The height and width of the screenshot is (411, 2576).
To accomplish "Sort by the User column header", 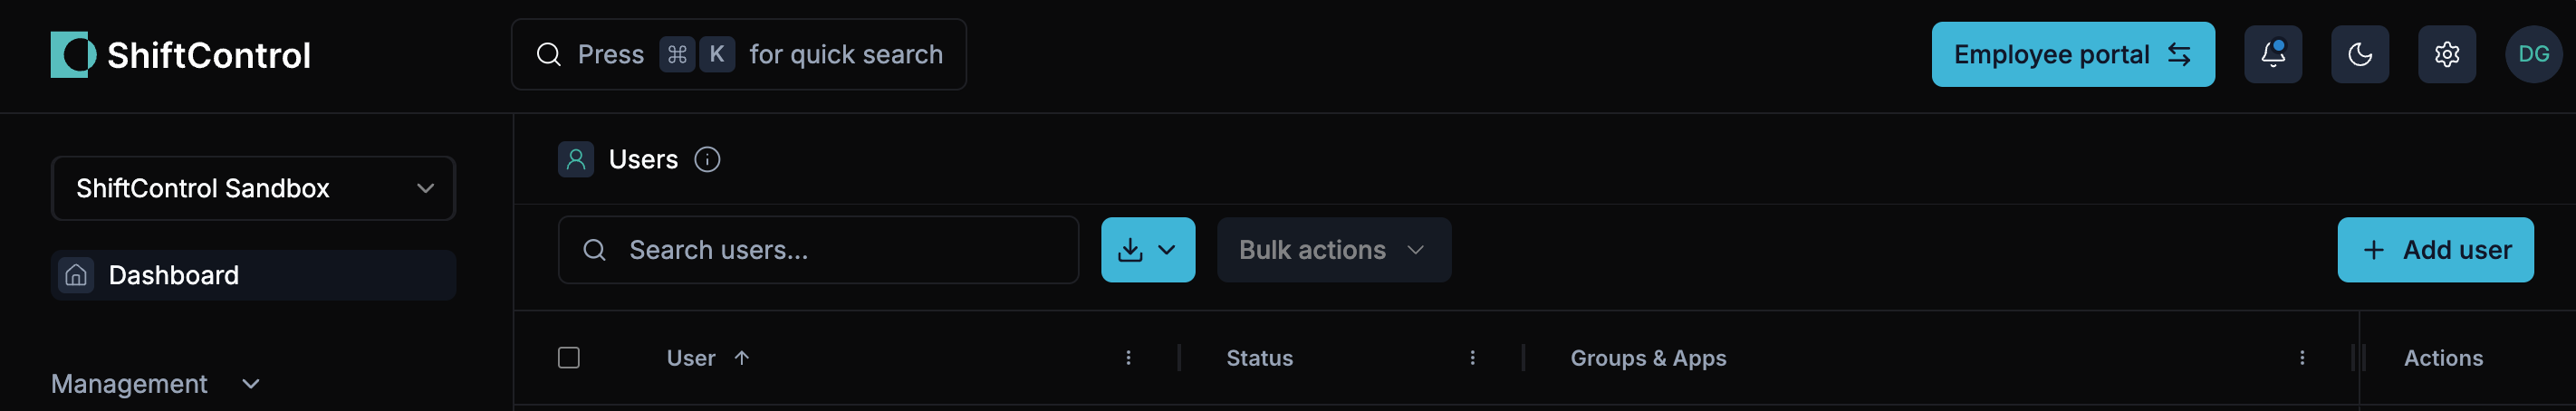I will (x=692, y=358).
